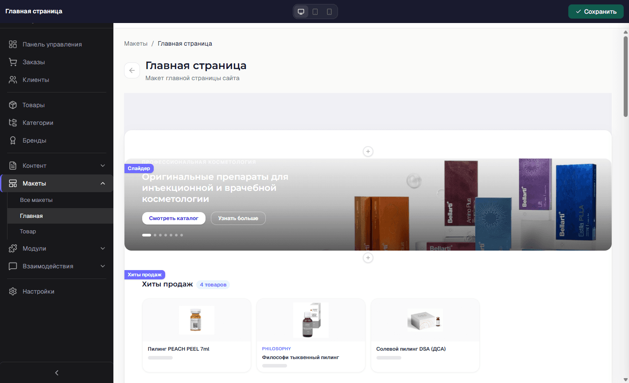Viewport: 629px width, 383px height.
Task: Open the Настройки gear icon
Action: pyautogui.click(x=13, y=291)
